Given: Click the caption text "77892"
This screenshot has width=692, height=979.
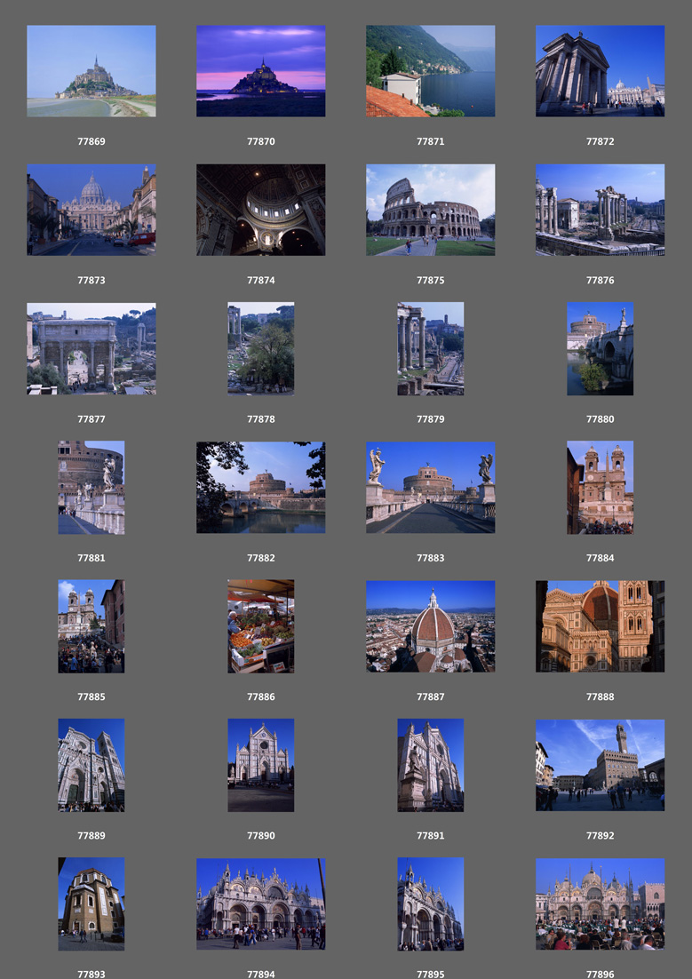Looking at the screenshot, I should tap(601, 835).
